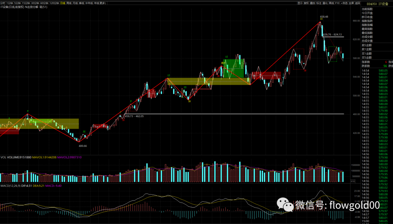Viewport: 393px width, 224px height.
Task: Switch to the 年线 yearly chart
Action: click(x=96, y=3)
